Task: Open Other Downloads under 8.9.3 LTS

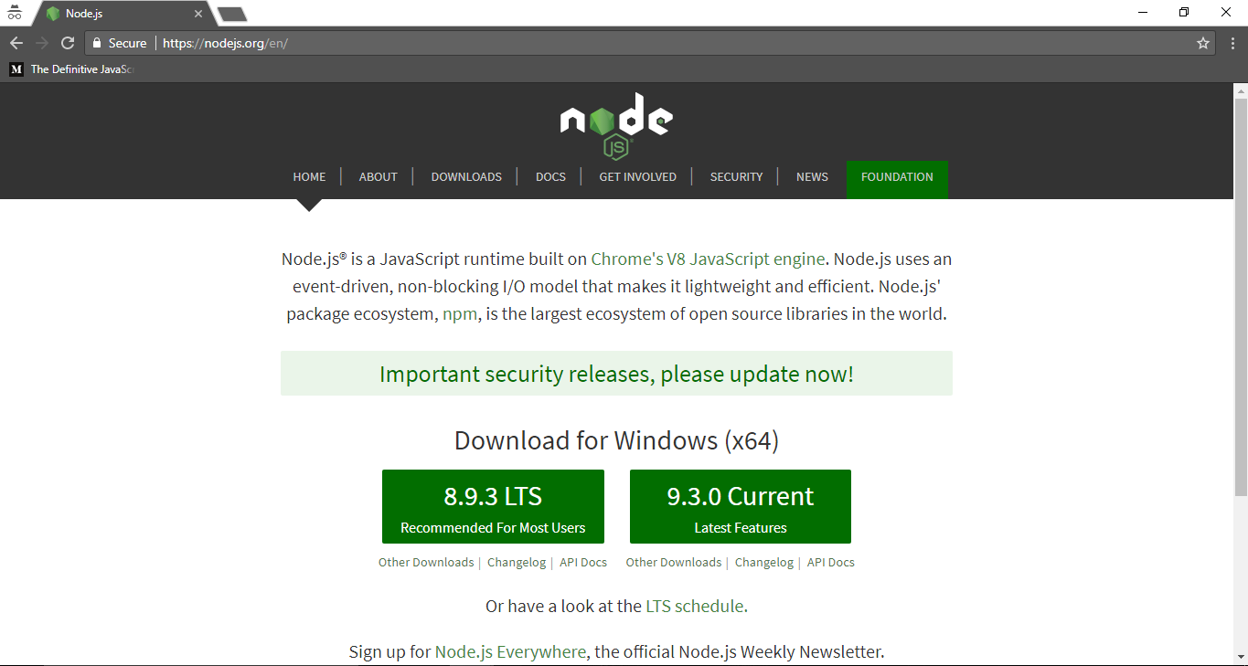Action: [426, 563]
